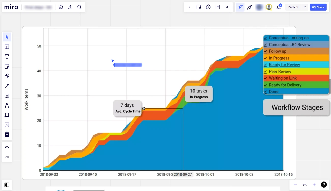Image resolution: width=331 pixels, height=191 pixels.
Task: Toggle the Done stage checkbox
Action: tap(265, 92)
